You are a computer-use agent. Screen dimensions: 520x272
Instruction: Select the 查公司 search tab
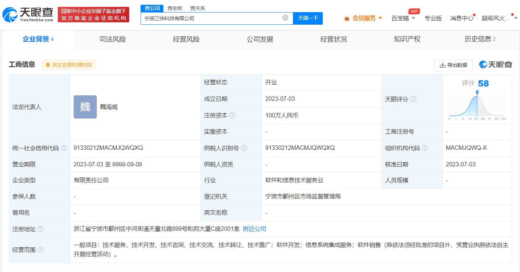152,8
